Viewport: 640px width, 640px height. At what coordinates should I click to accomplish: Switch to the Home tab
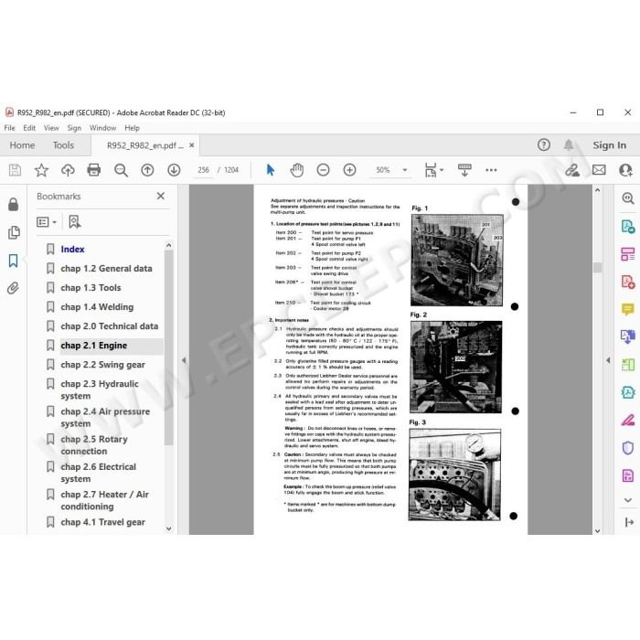[22, 144]
